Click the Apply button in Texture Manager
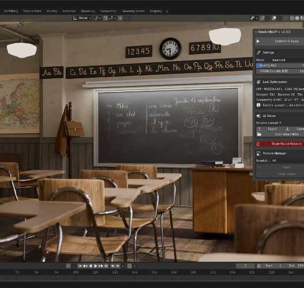The image size is (304, 288). (x=280, y=168)
